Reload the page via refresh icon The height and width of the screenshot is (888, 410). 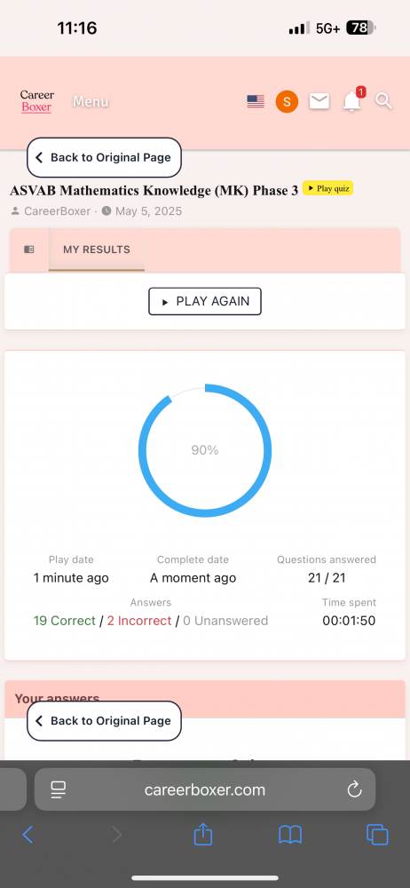354,789
